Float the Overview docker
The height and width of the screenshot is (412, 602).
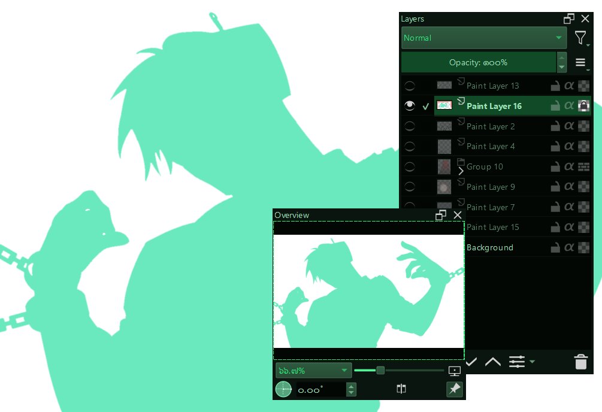pos(441,215)
